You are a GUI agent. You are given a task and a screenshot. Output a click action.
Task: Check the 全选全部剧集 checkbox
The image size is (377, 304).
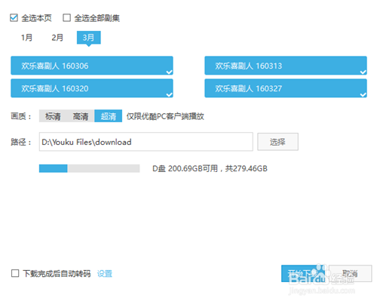tap(66, 18)
